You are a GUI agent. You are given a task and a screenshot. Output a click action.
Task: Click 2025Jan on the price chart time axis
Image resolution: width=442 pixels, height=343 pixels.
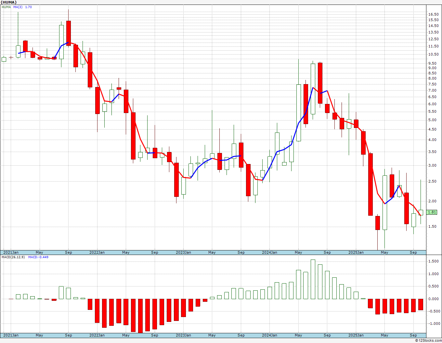(356, 252)
